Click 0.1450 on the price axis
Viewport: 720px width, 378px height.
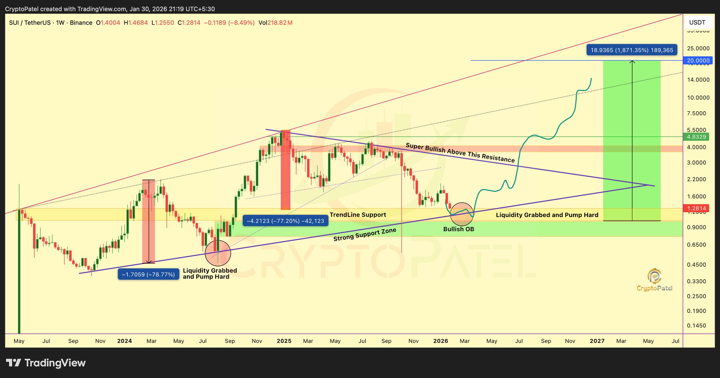696,326
